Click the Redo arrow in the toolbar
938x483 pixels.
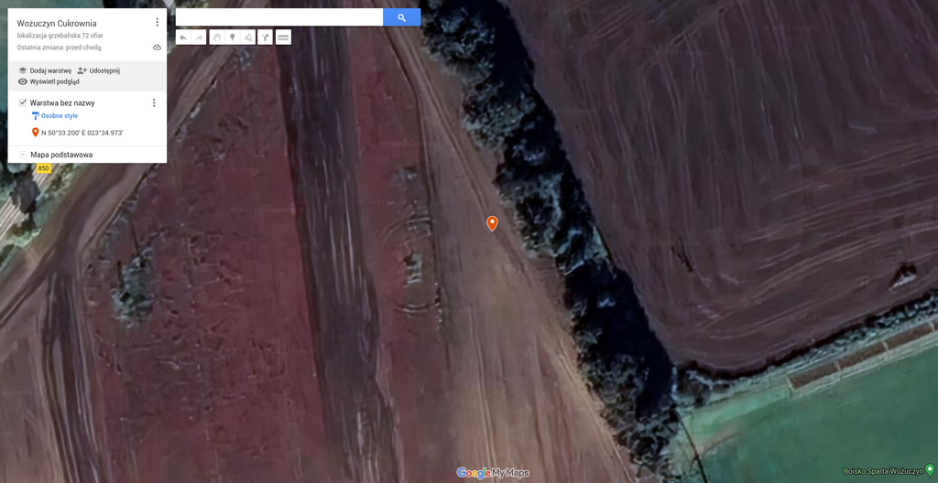point(199,38)
